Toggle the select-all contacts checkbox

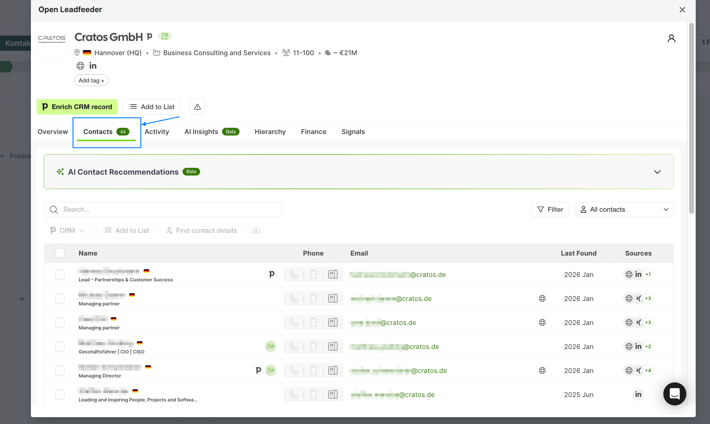(x=60, y=253)
